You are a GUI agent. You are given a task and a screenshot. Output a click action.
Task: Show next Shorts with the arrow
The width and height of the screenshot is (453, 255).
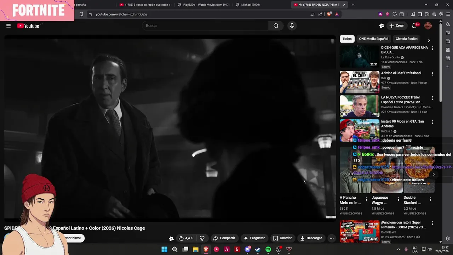pyautogui.click(x=434, y=175)
